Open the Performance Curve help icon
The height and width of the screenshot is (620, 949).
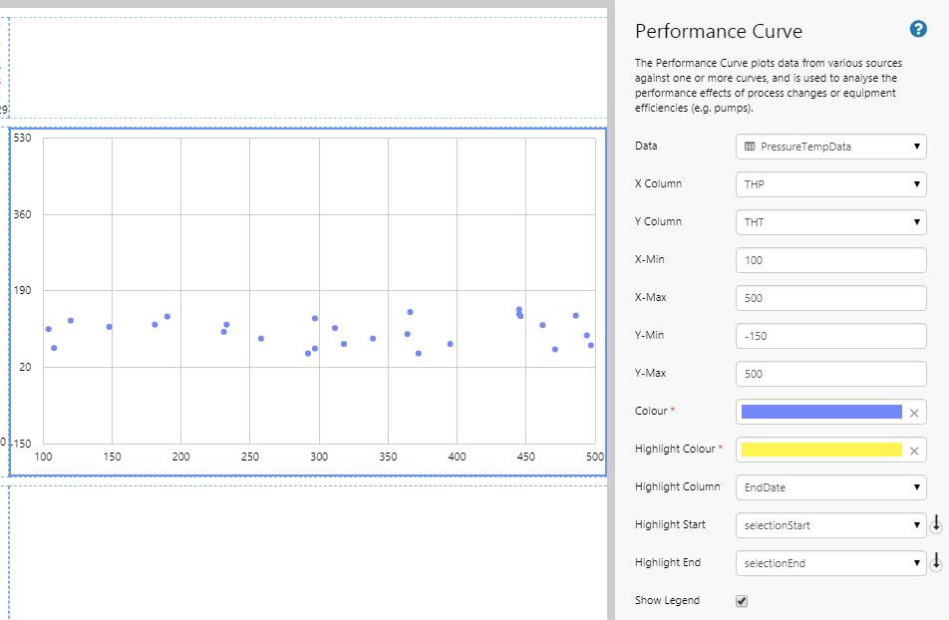click(x=919, y=29)
